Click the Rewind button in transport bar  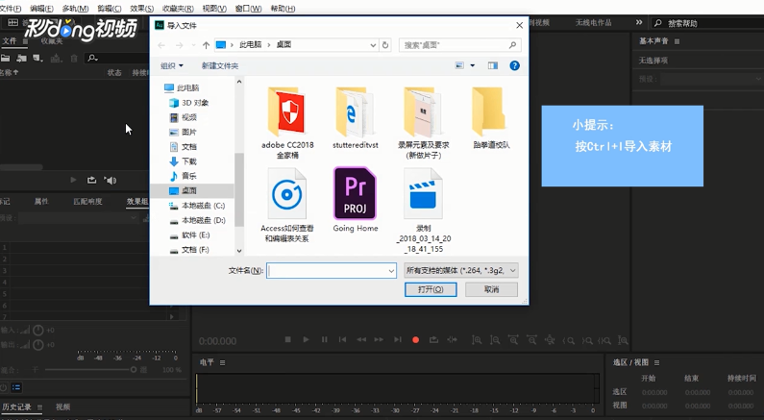(x=361, y=339)
